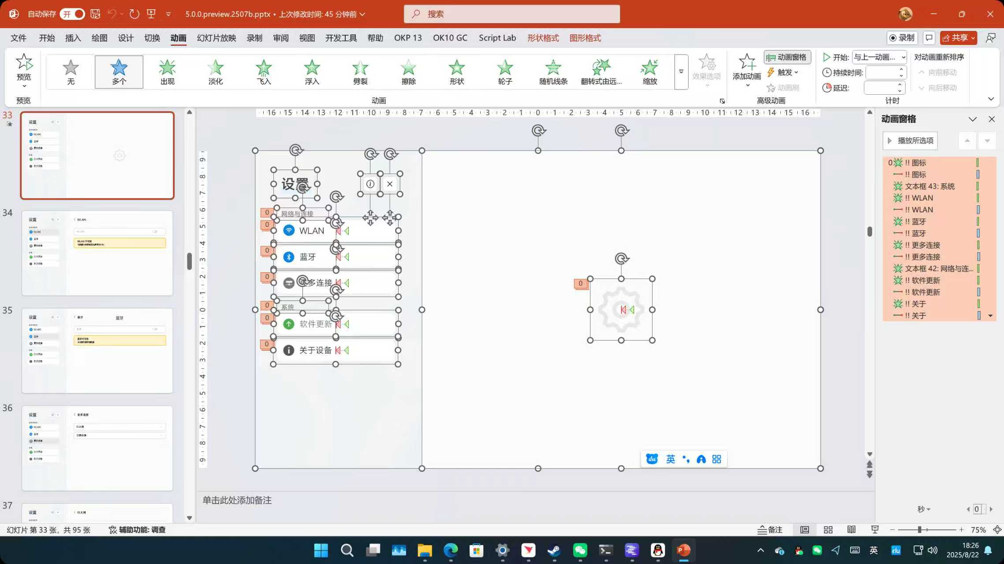This screenshot has height=564, width=1004.
Task: Click the Add Animation (添加动画) star icon
Action: [746, 63]
